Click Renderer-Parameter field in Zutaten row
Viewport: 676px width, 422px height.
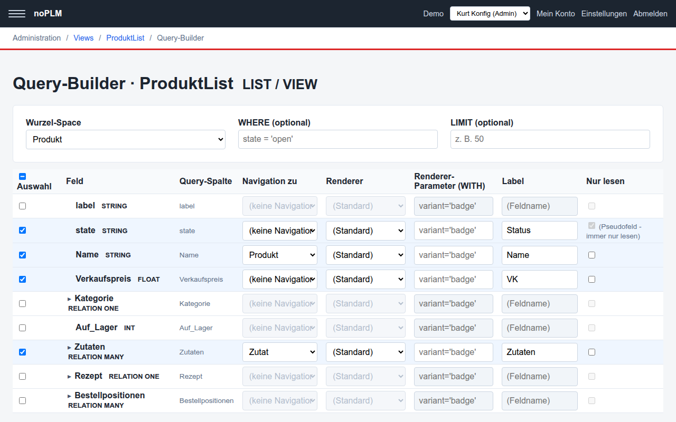click(454, 352)
